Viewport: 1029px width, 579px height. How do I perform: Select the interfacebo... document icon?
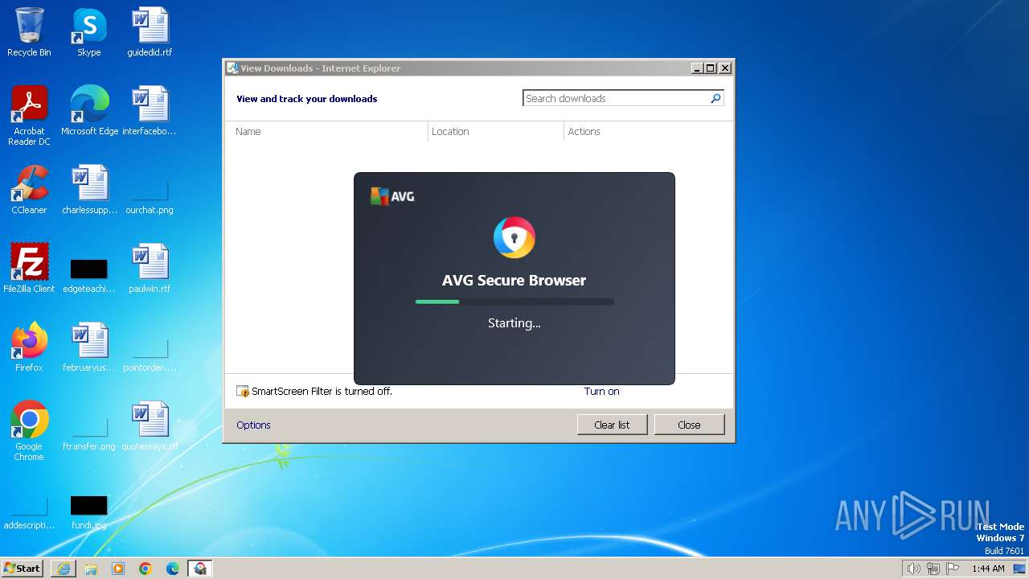point(150,110)
